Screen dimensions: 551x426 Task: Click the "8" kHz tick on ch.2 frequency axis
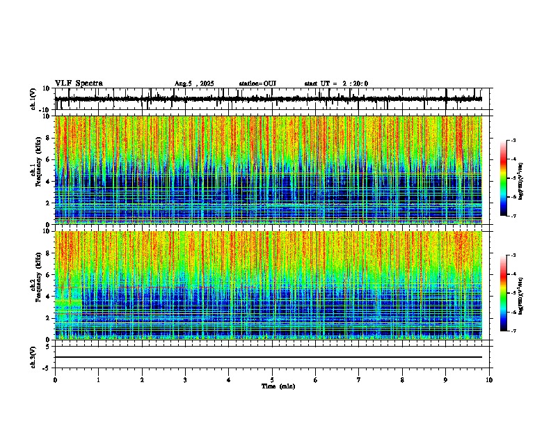coord(48,253)
